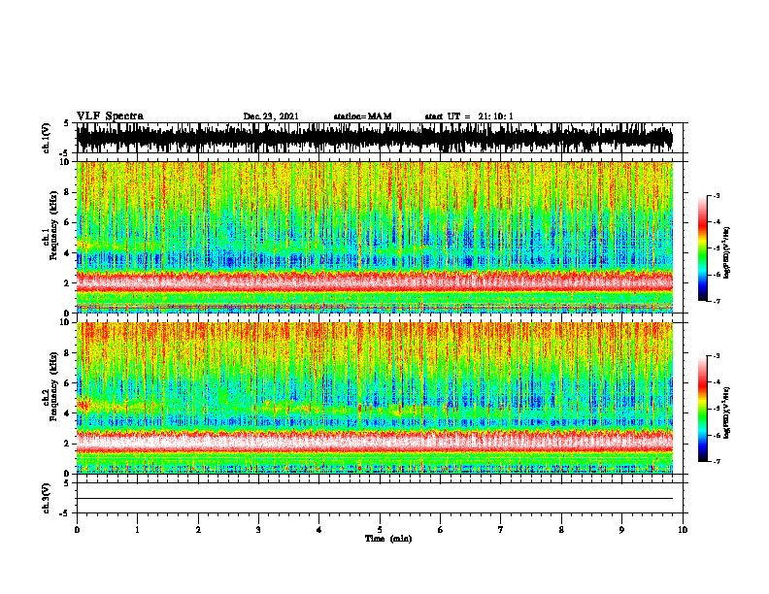Click time axis tick label "7"
This screenshot has height=594, width=769.
(x=501, y=530)
